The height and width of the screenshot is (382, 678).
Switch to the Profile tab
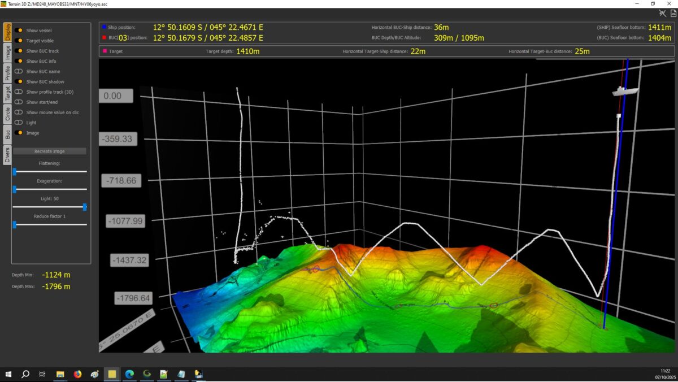coord(7,72)
